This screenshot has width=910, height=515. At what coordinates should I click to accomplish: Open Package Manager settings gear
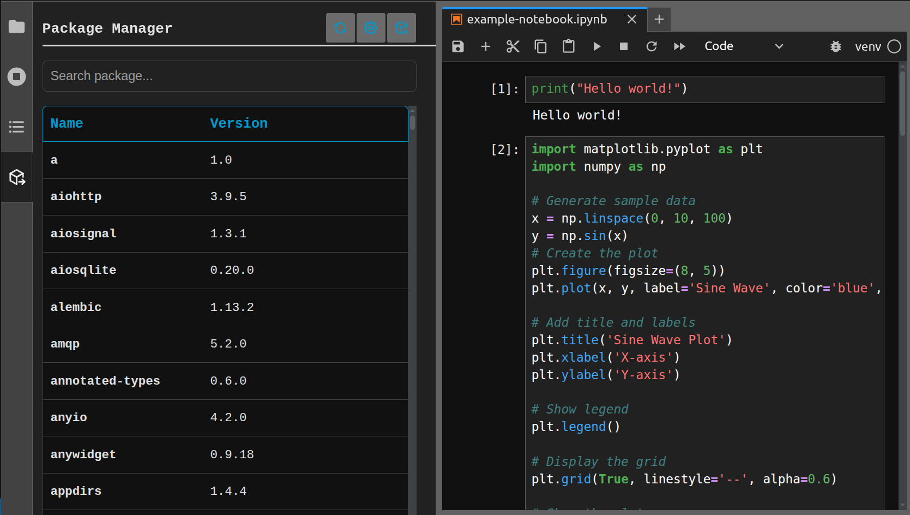pos(371,28)
